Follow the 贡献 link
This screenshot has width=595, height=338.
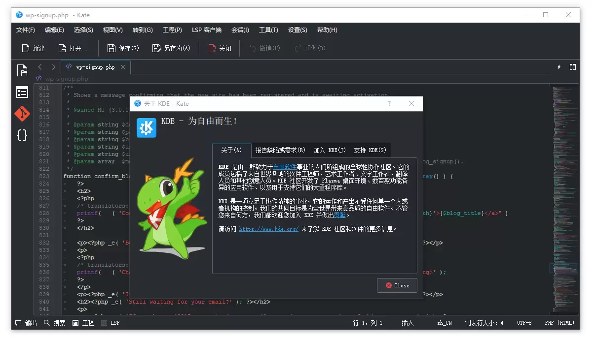coord(339,215)
